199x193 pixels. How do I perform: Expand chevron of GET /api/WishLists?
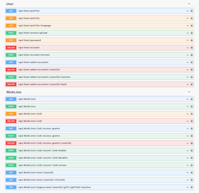pos(188,99)
